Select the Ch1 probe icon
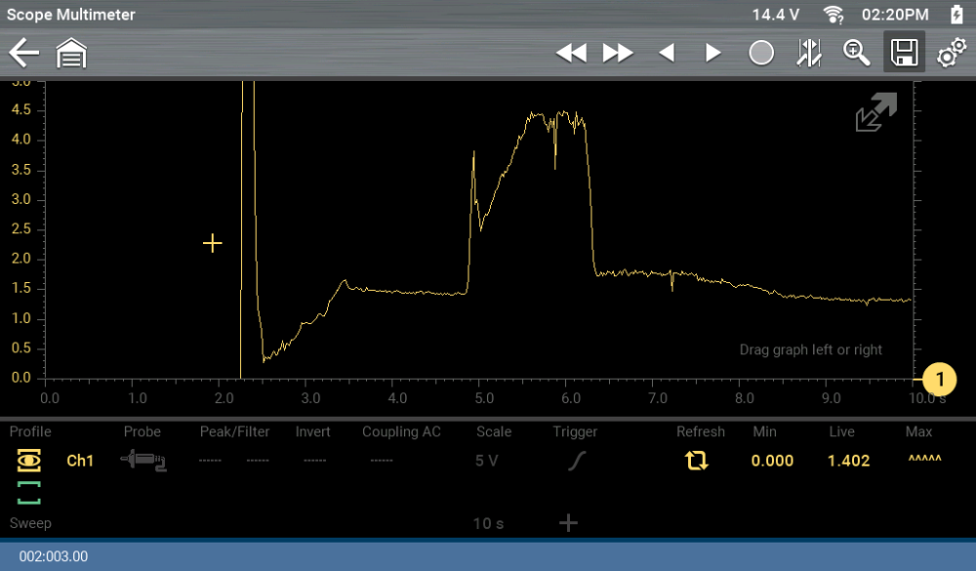The height and width of the screenshot is (571, 976). pyautogui.click(x=142, y=461)
